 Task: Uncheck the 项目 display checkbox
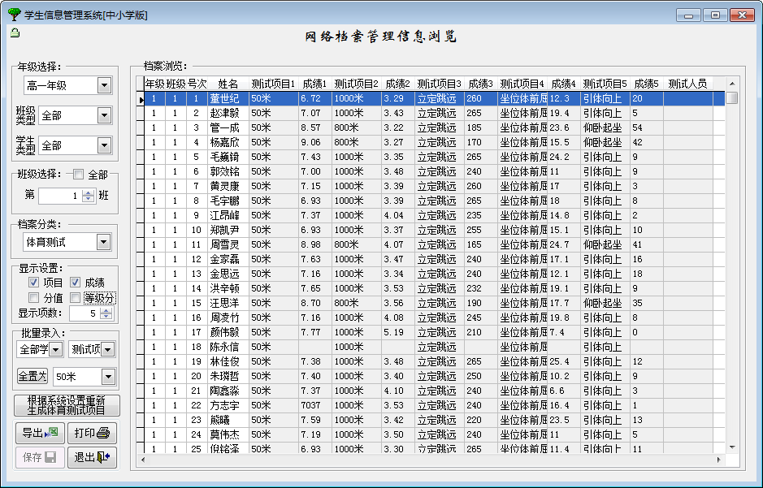coord(34,283)
